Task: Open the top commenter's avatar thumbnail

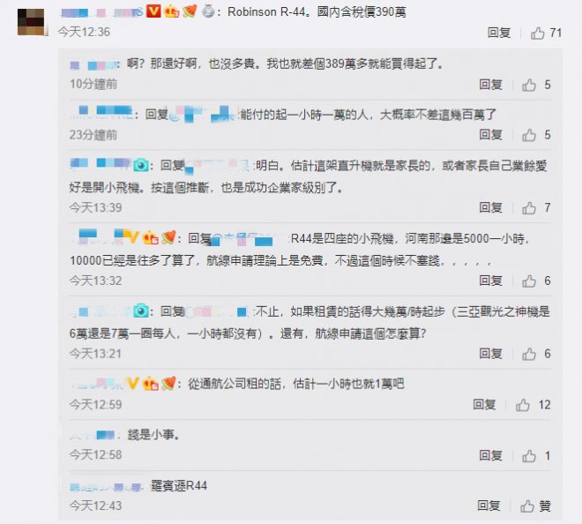Action: click(32, 22)
